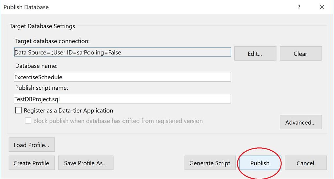Select the Publish script name field
The image size is (334, 179).
tap(122, 99)
